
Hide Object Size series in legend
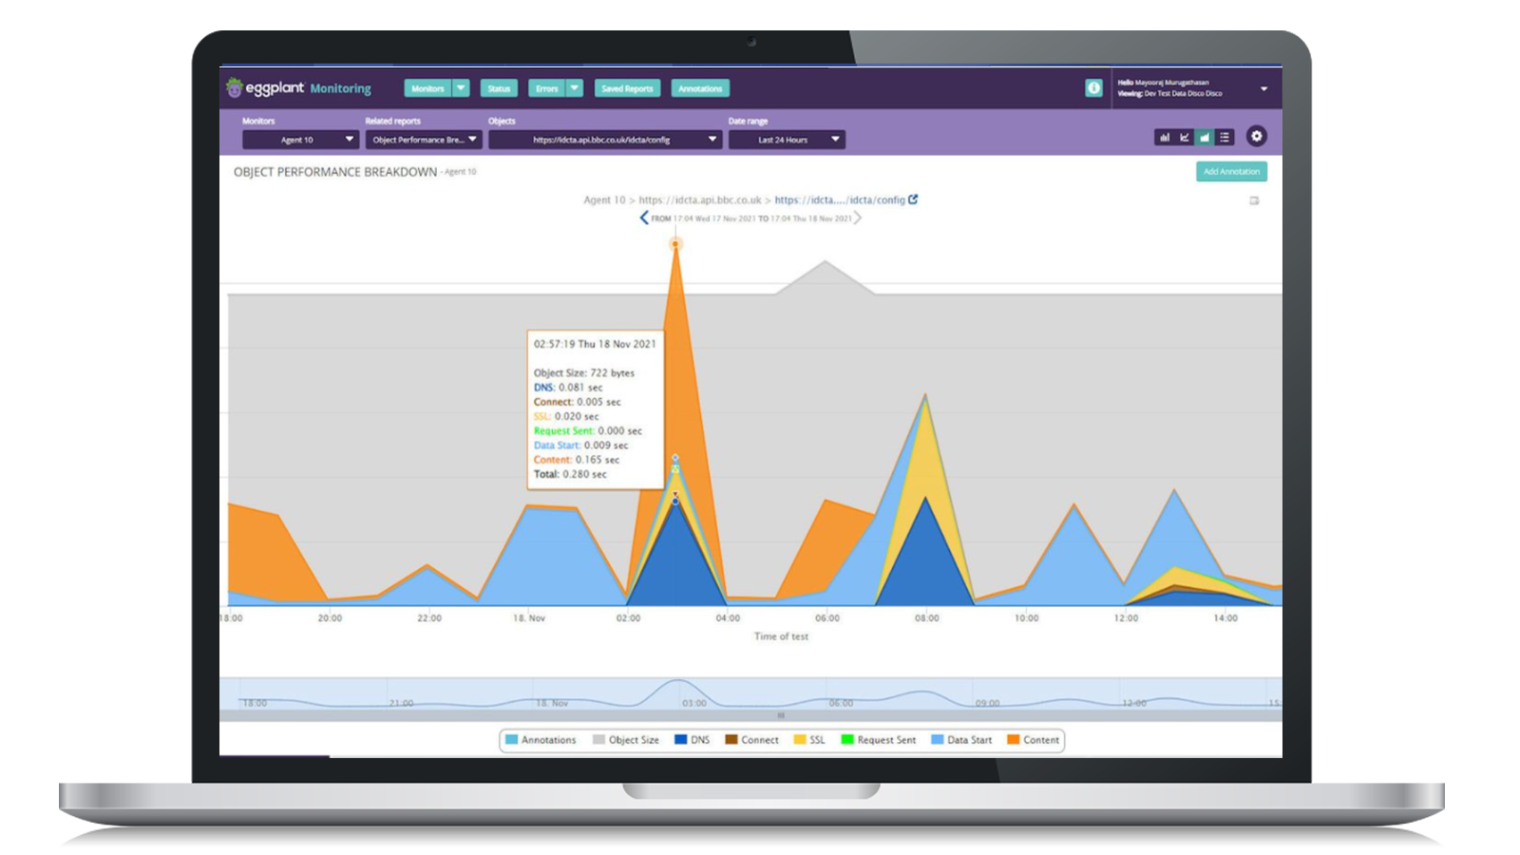625,740
